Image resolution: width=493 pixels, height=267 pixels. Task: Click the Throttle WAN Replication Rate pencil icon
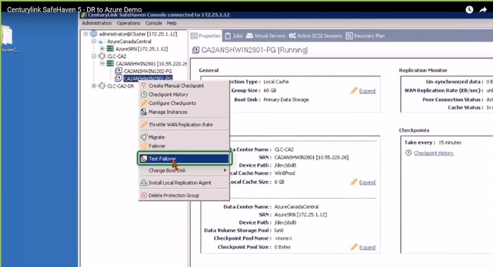coord(144,125)
